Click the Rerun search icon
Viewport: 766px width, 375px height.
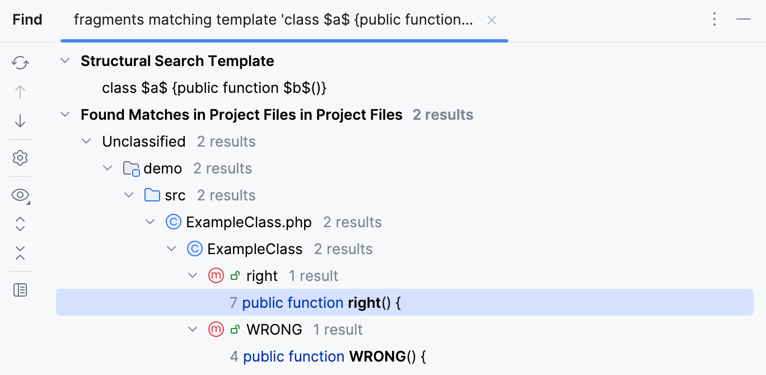click(20, 63)
